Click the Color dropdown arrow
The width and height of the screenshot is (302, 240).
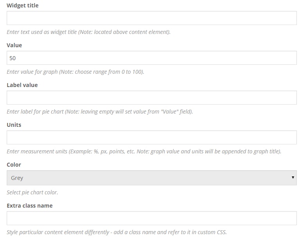click(293, 178)
